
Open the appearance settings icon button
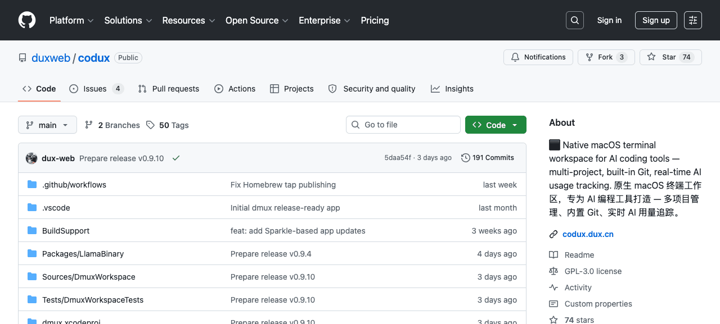693,20
